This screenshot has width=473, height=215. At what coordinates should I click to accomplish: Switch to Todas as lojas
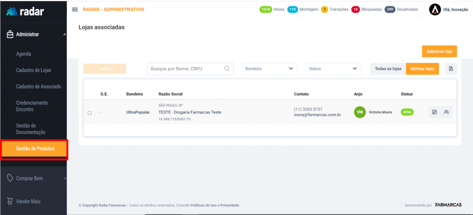[388, 69]
